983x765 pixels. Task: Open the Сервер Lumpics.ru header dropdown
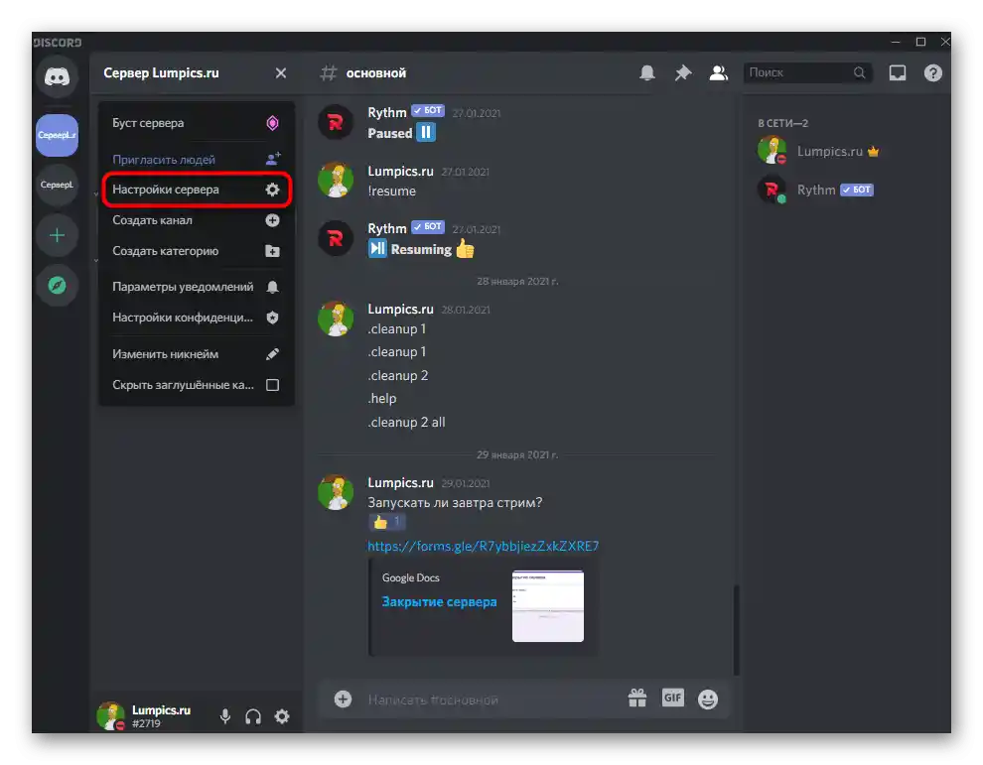pyautogui.click(x=196, y=73)
